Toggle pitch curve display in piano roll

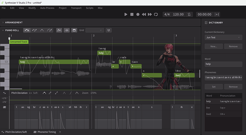(59, 30)
